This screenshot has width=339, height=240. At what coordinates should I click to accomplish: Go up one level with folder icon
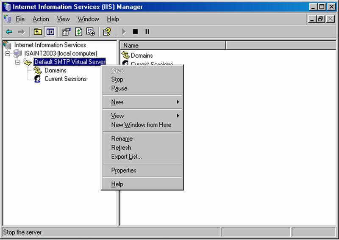(x=38, y=32)
